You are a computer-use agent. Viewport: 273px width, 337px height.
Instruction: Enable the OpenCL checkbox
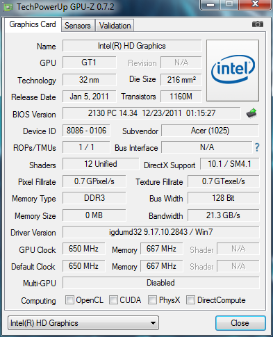point(69,300)
